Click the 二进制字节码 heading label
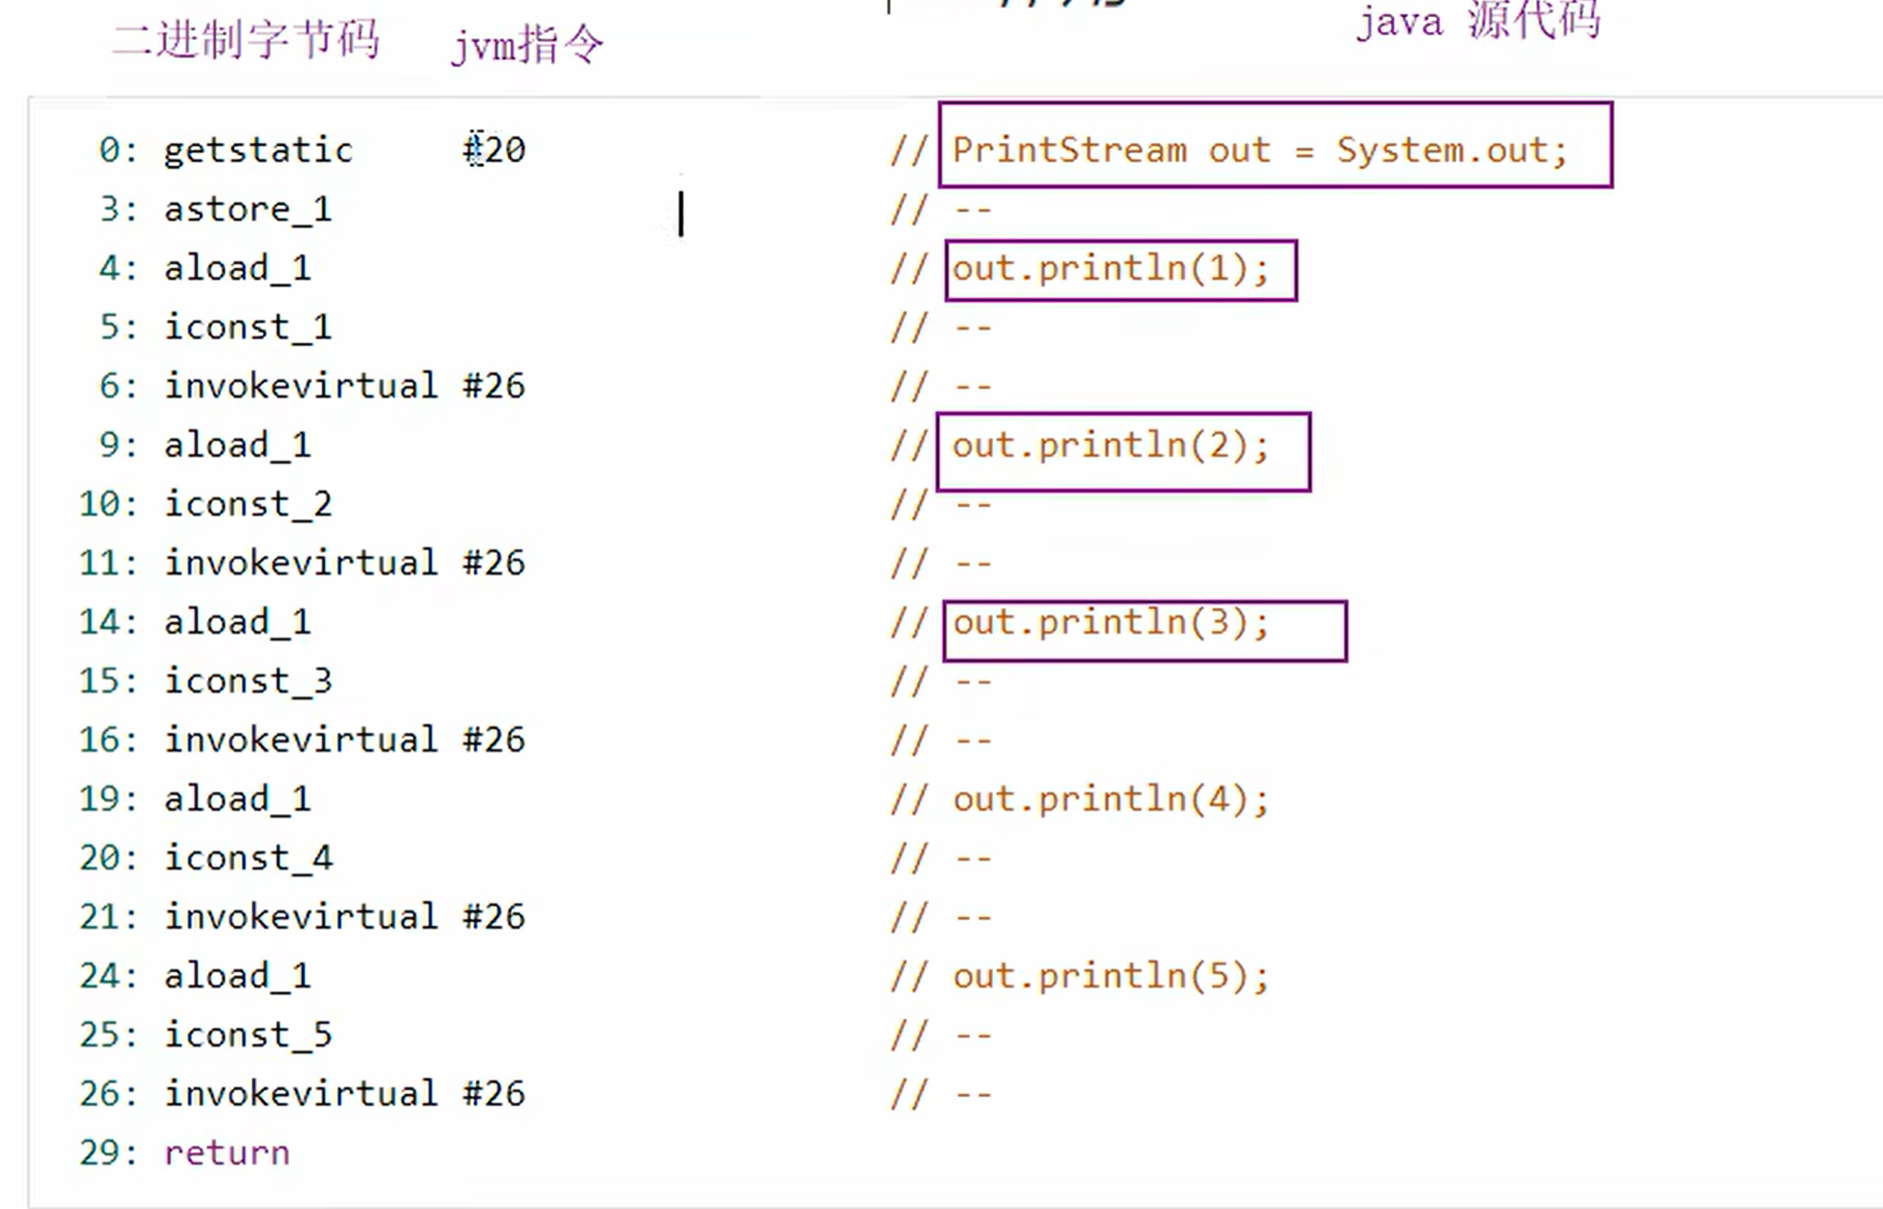Screen dimensions: 1883x1209 [x=245, y=41]
